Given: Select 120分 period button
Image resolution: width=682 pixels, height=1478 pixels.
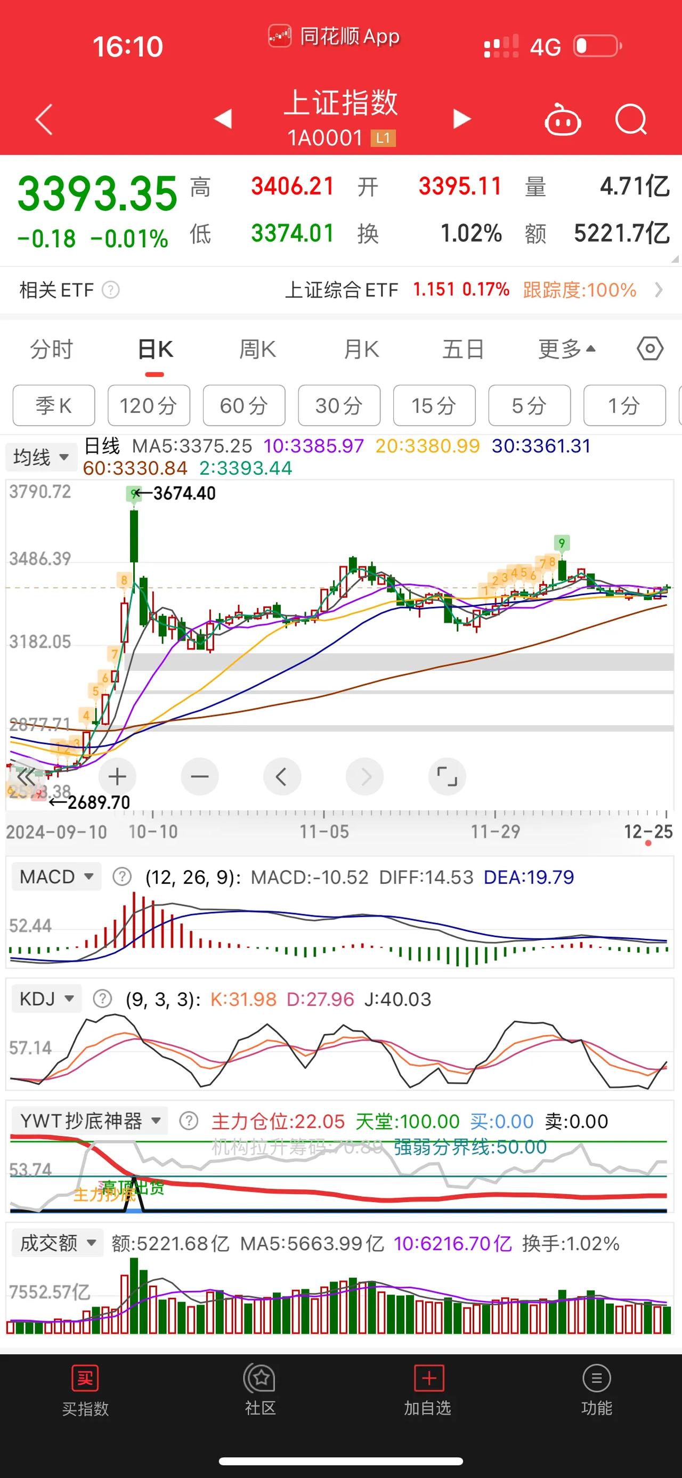Looking at the screenshot, I should pos(149,405).
